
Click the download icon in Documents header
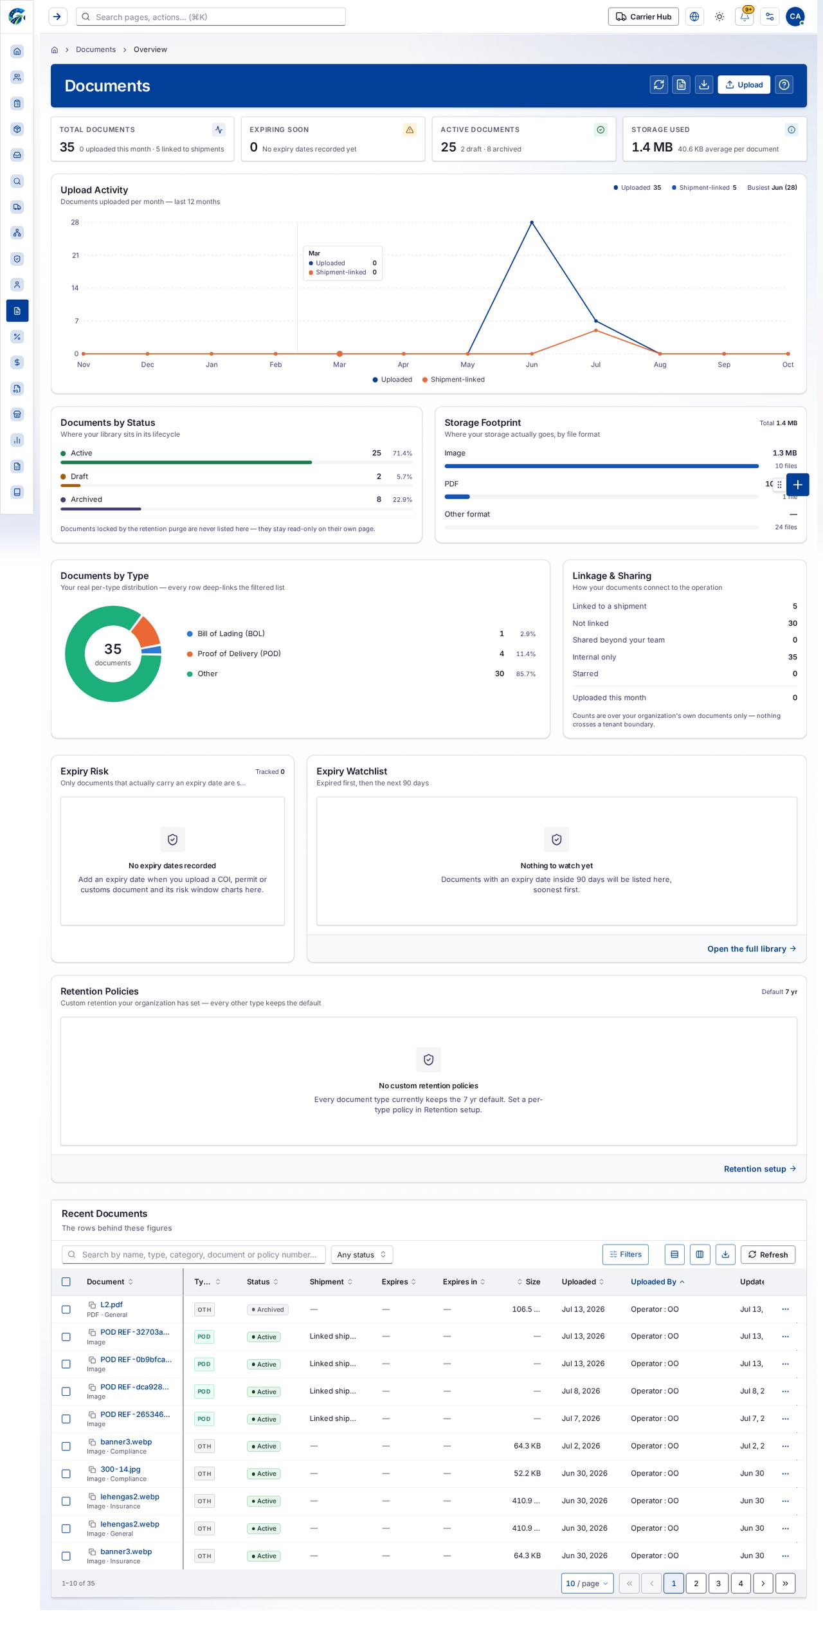704,85
